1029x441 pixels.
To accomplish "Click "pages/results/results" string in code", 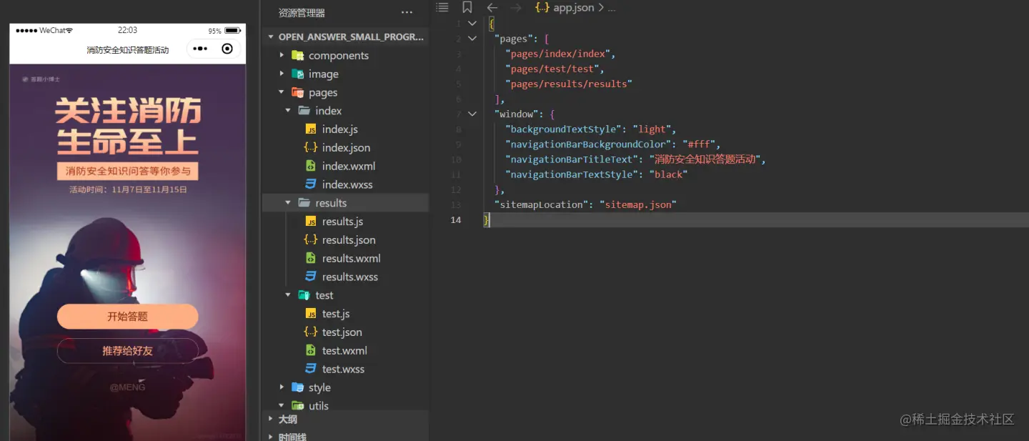I will [569, 84].
